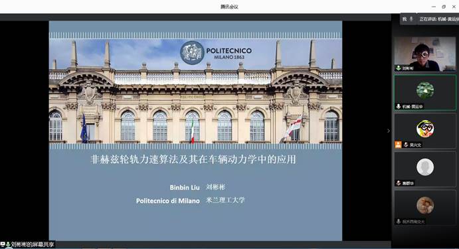Select the bottom participant's round photo avatar
Image resolution: width=459 pixels, height=249 pixels.
425,205
